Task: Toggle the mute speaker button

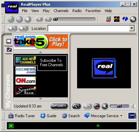Action: 105,106
